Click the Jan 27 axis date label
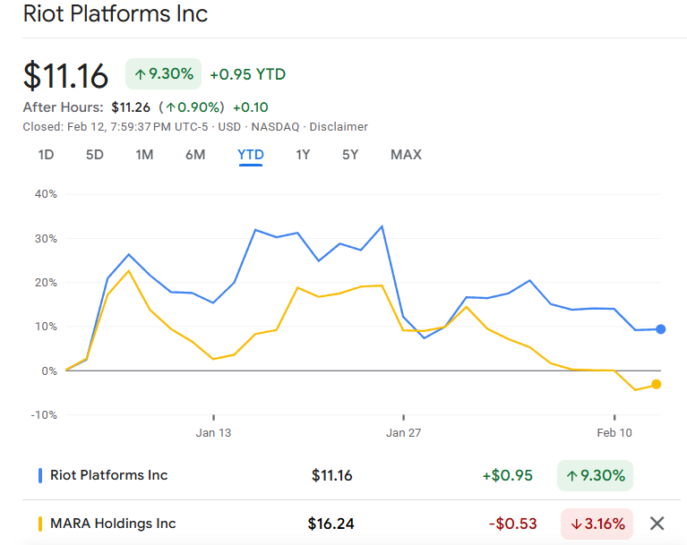 pyautogui.click(x=404, y=433)
